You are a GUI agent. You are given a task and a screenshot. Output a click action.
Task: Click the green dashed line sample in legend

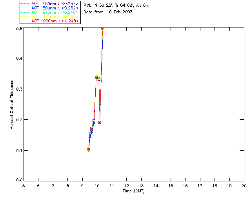pos(25,12)
